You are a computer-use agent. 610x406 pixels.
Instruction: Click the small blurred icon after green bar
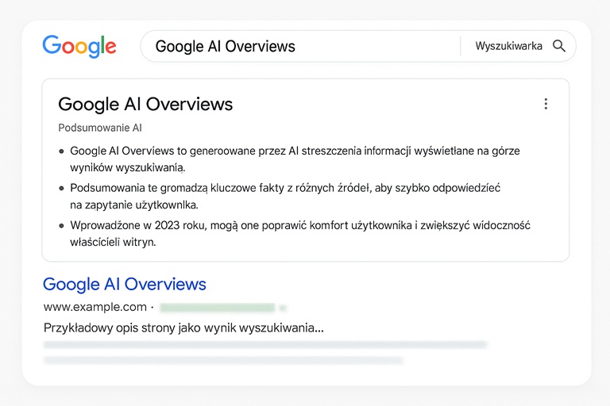click(x=283, y=308)
